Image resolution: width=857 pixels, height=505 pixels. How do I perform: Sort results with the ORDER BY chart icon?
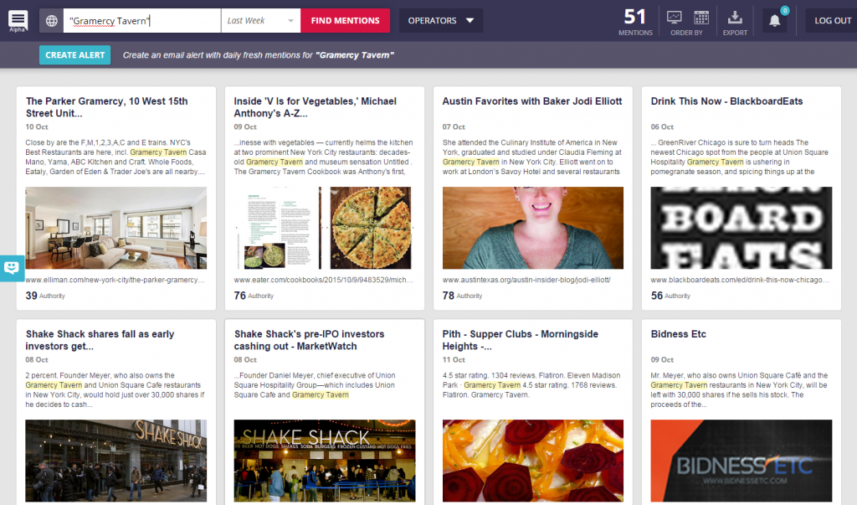(674, 16)
